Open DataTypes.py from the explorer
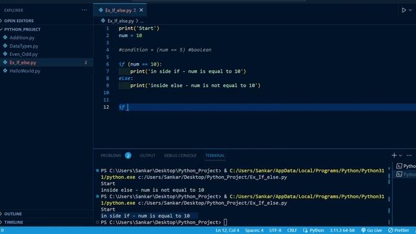Image resolution: width=416 pixels, height=234 pixels. click(x=24, y=46)
